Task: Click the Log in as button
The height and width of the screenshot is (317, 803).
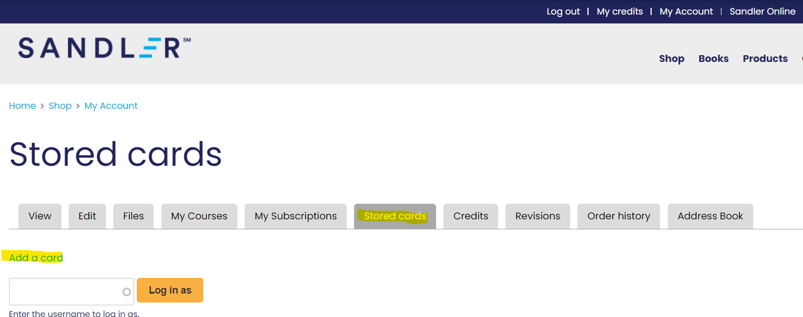Action: tap(170, 290)
